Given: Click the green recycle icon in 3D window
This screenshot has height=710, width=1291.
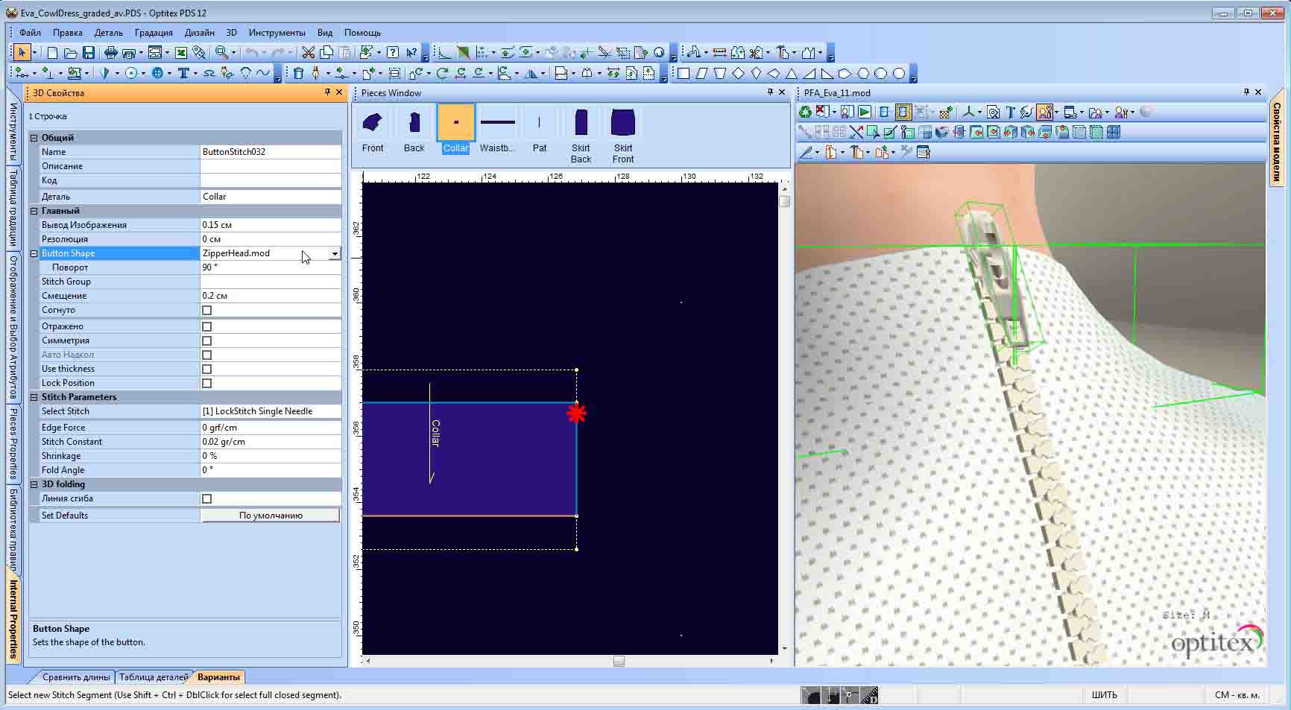Looking at the screenshot, I should (805, 112).
